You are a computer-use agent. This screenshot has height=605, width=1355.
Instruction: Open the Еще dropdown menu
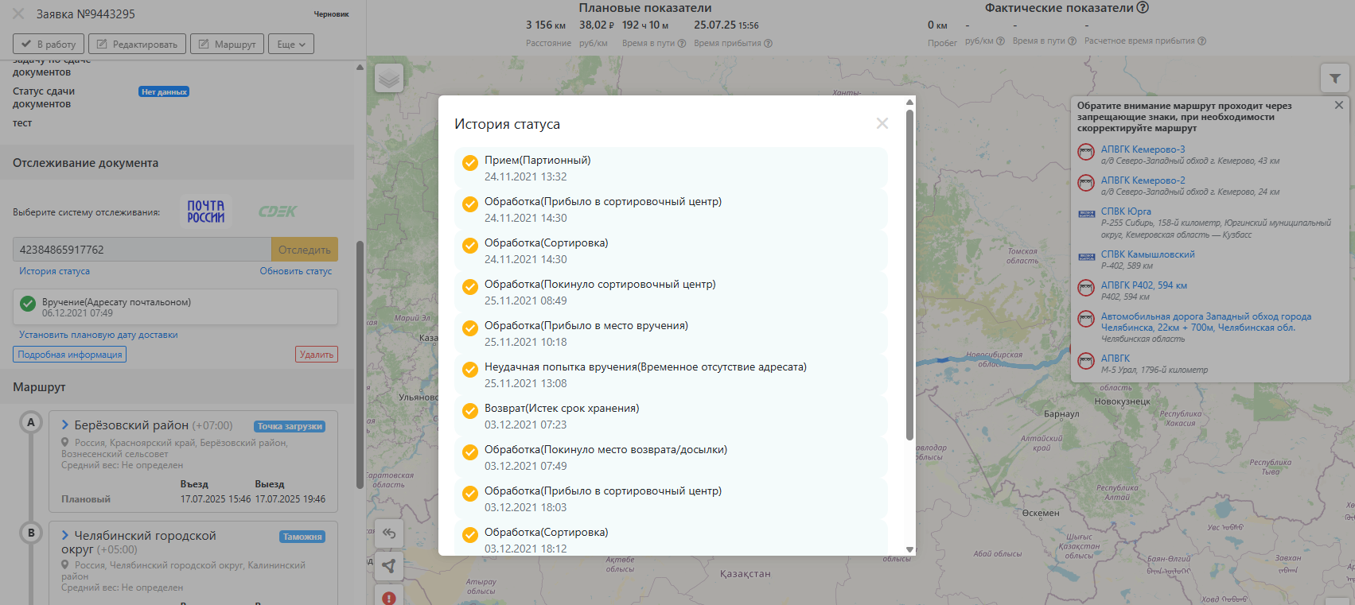pos(291,44)
